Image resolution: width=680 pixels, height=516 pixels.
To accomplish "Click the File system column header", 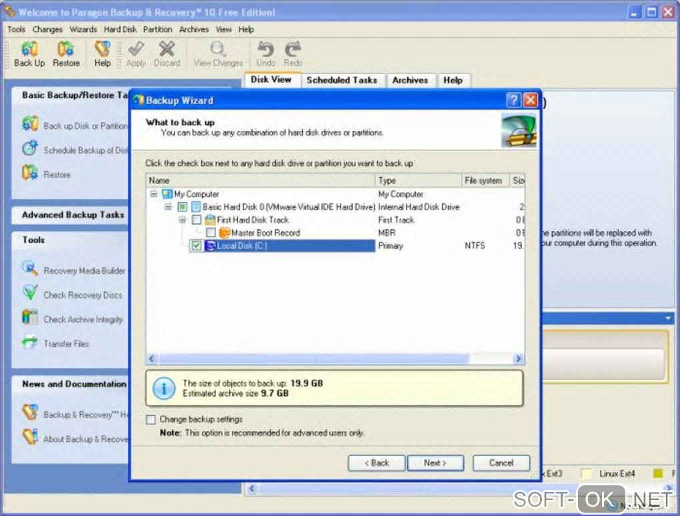I will 486,181.
